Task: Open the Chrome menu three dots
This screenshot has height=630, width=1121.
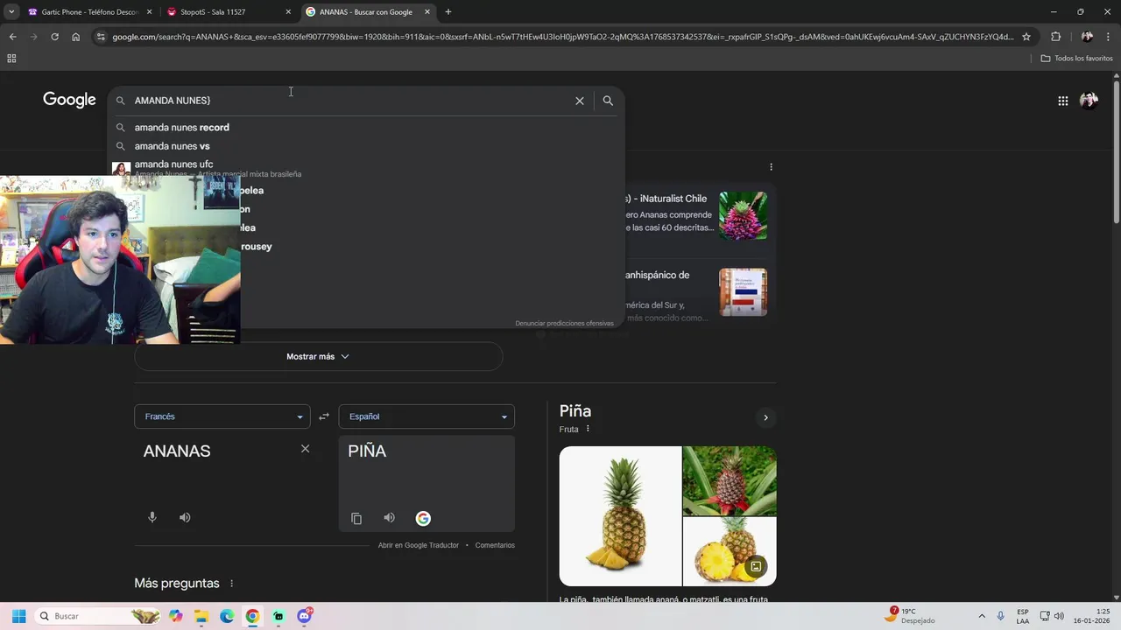Action: coord(1109,37)
